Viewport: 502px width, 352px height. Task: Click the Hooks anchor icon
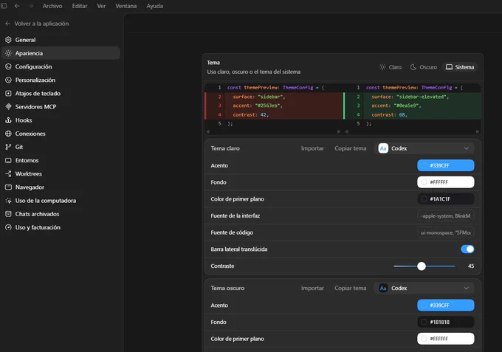[x=8, y=120]
